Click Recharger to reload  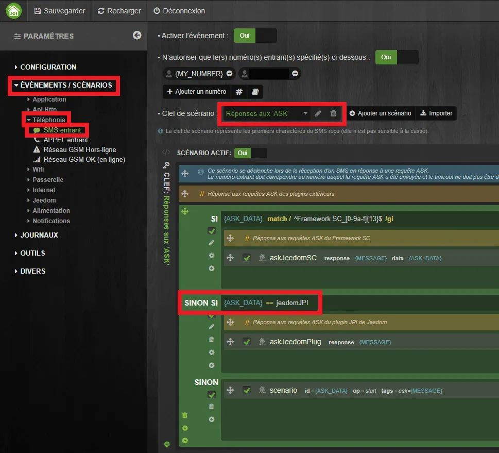click(x=119, y=11)
